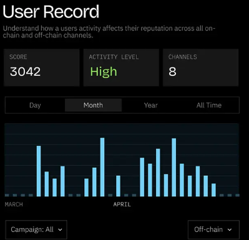Select the Month time range tab
Image resolution: width=249 pixels, height=240 pixels.
[93, 105]
